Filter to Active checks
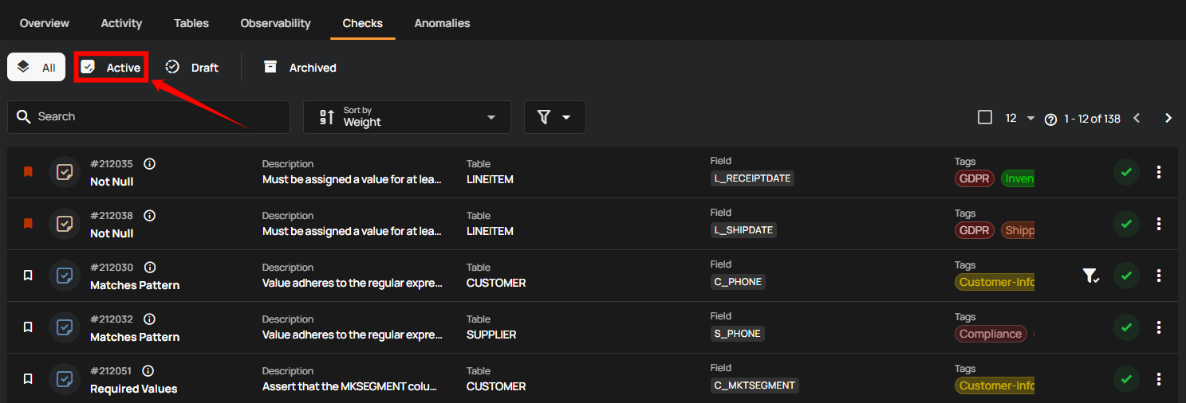 click(x=111, y=68)
